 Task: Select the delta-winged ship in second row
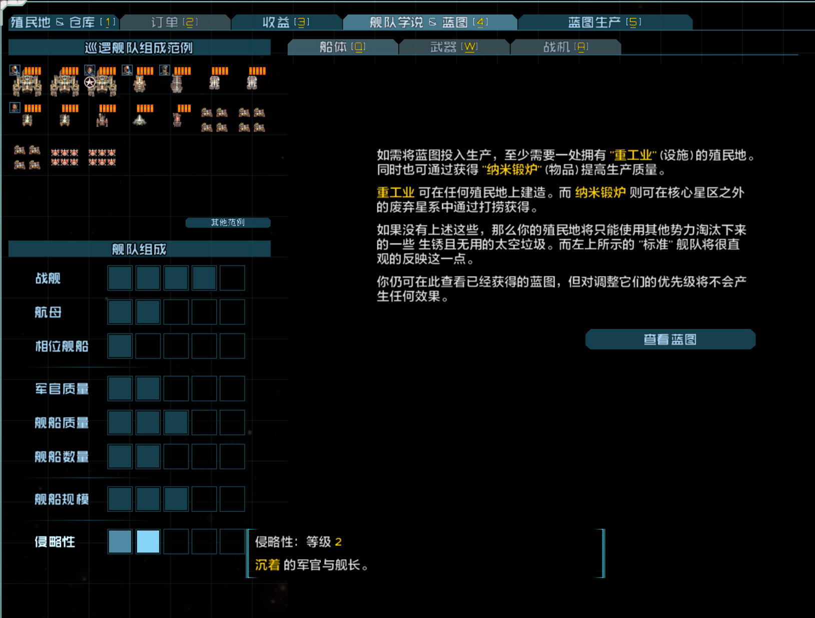click(x=140, y=120)
